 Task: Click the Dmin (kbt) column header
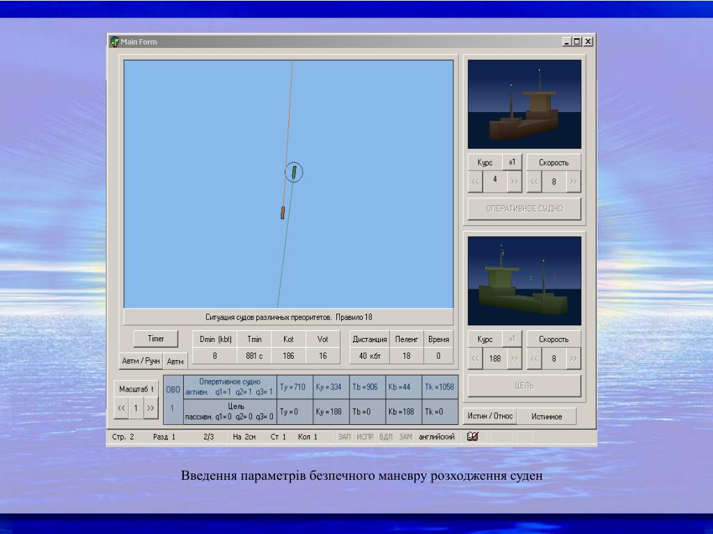[216, 339]
